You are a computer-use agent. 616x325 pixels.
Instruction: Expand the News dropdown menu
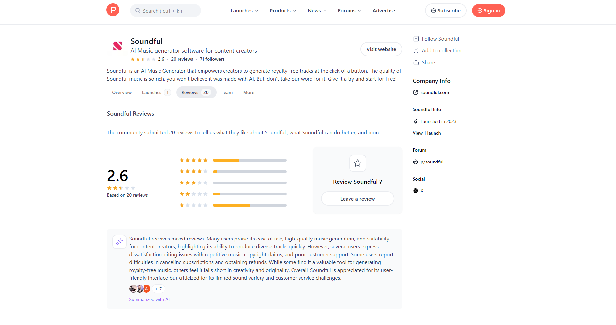pyautogui.click(x=317, y=11)
